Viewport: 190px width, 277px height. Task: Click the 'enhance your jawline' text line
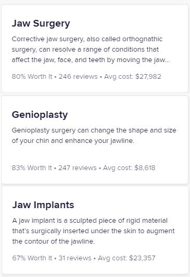coord(73,141)
